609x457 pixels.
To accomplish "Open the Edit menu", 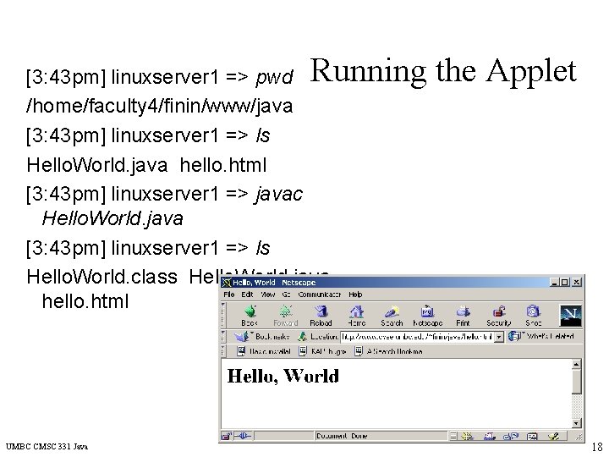I will [x=247, y=295].
